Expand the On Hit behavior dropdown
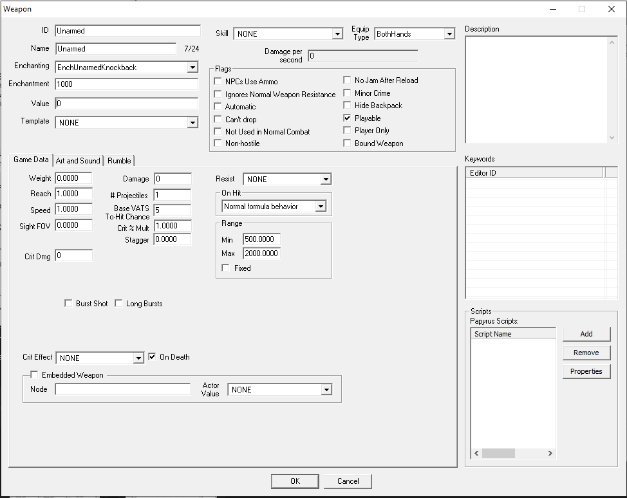The width and height of the screenshot is (627, 498). 321,207
